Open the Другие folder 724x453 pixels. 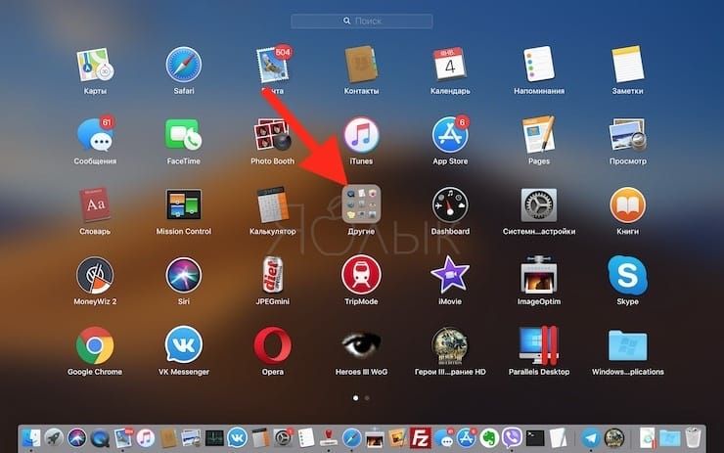click(361, 204)
